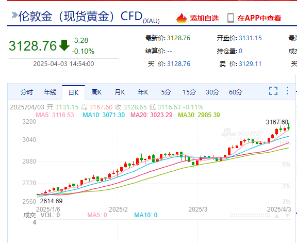297x243 pixels.
Task: Click the 3040 price axis label
Action: (29, 140)
